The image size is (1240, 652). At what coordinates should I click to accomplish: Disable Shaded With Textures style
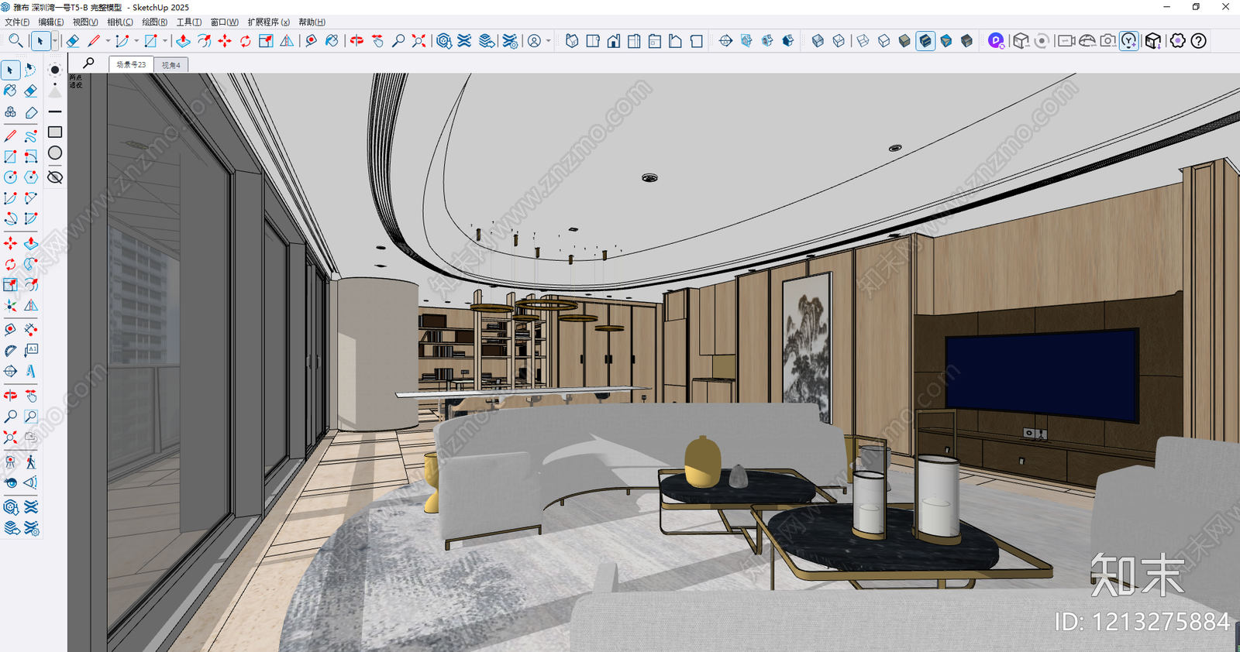pos(925,41)
